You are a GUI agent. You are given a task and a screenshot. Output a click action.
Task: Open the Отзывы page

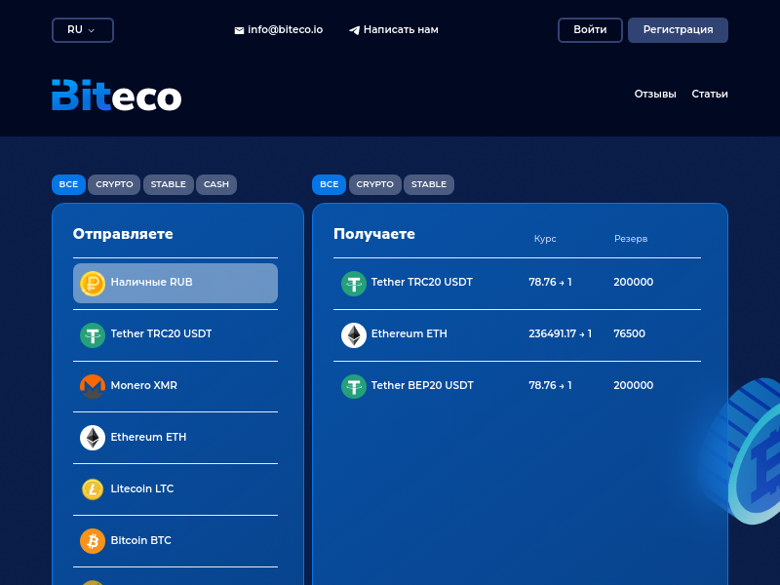[x=655, y=94]
